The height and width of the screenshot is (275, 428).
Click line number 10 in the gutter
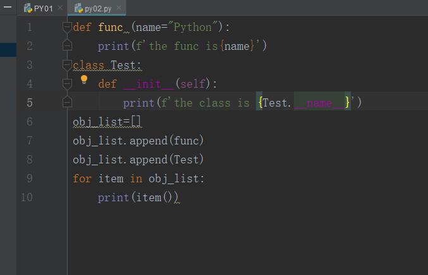[x=27, y=197]
